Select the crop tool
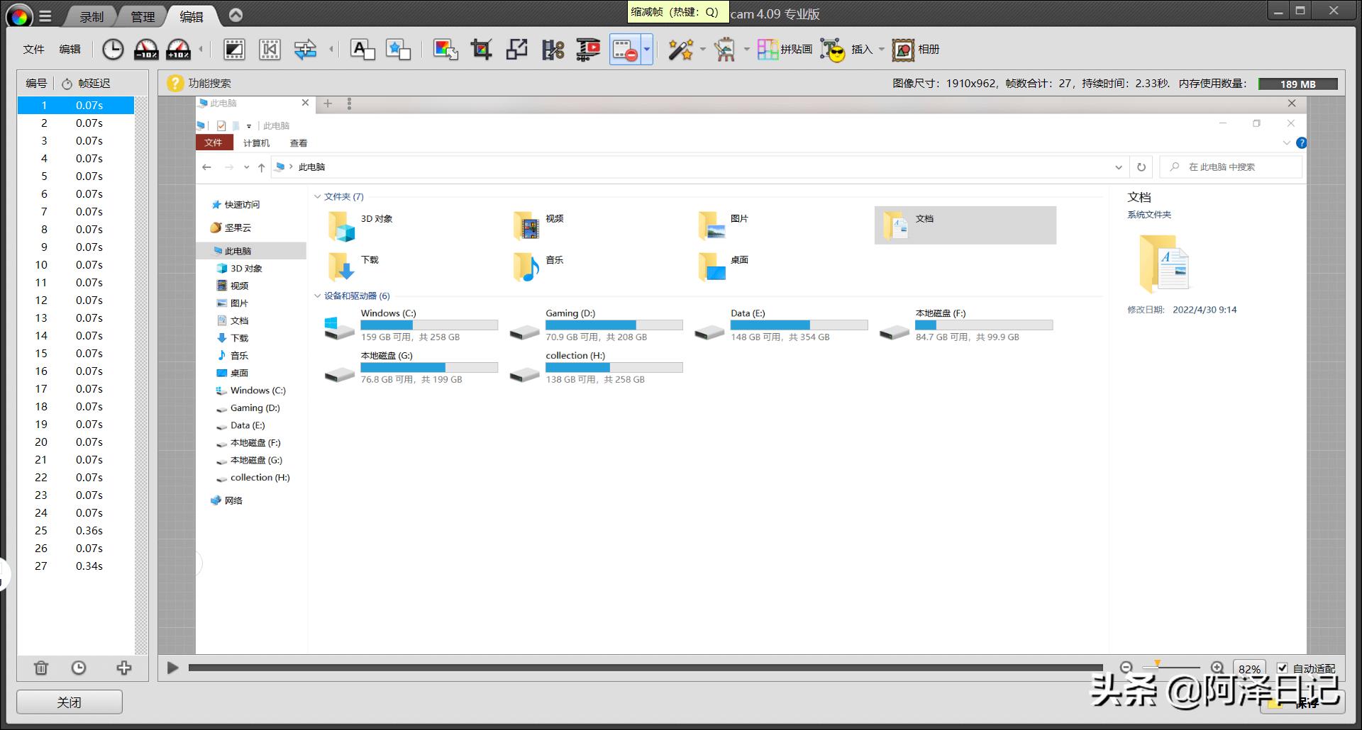This screenshot has width=1362, height=730. click(481, 50)
